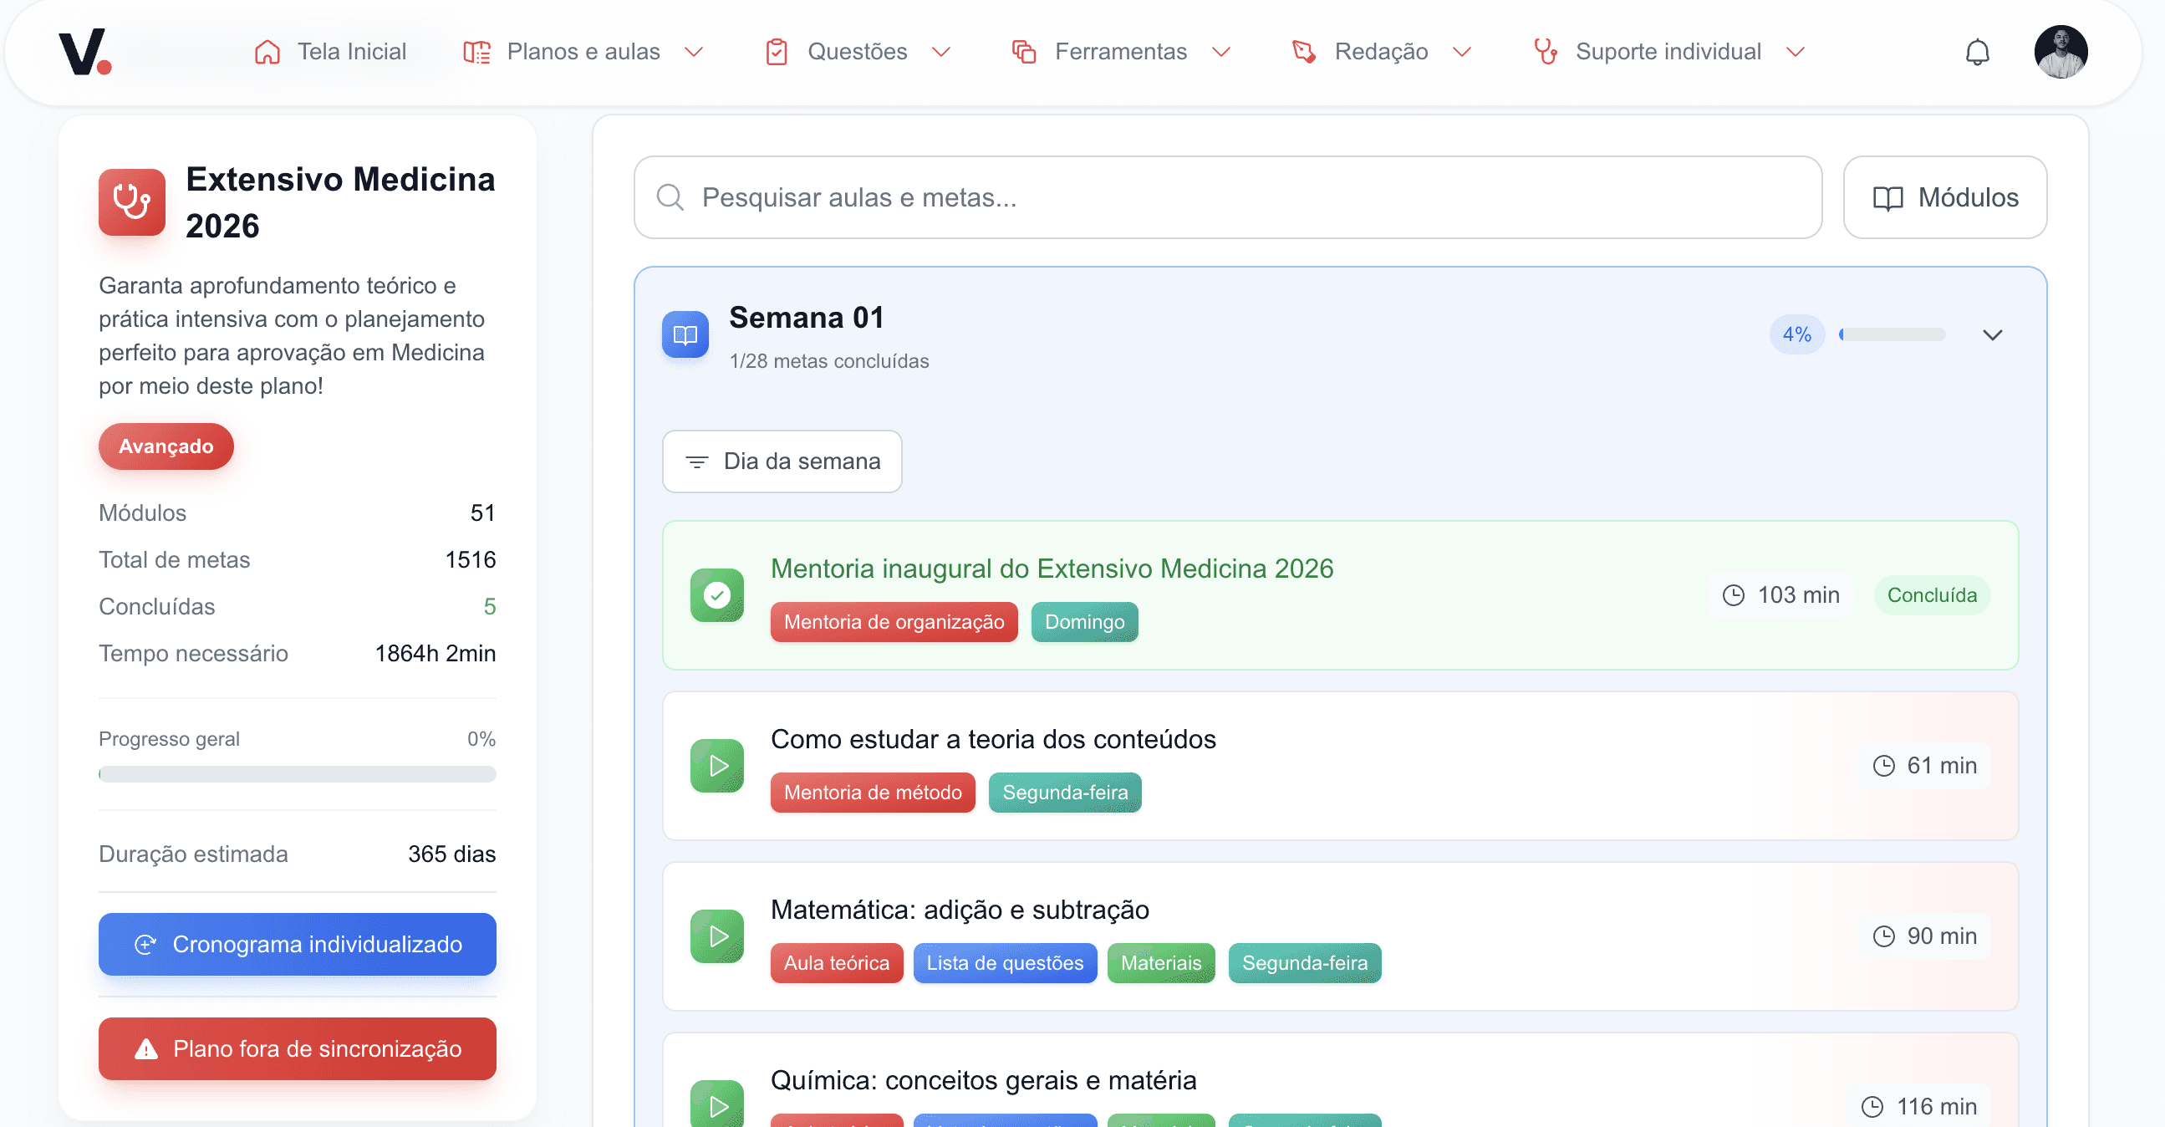Go to Tela Inicial

click(x=330, y=52)
